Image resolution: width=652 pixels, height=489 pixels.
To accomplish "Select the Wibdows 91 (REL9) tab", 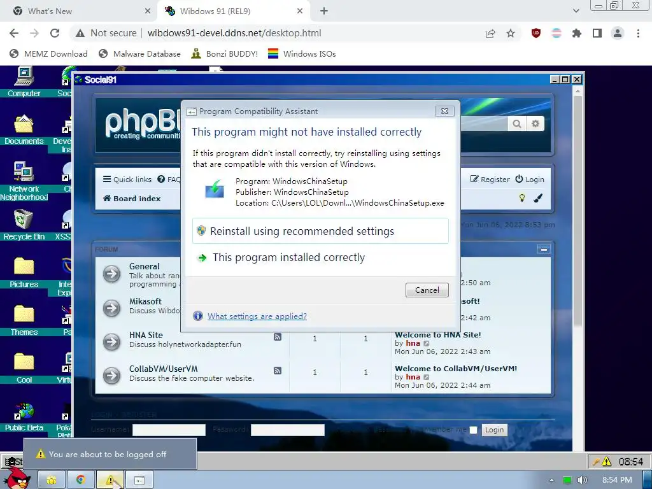I will [233, 11].
